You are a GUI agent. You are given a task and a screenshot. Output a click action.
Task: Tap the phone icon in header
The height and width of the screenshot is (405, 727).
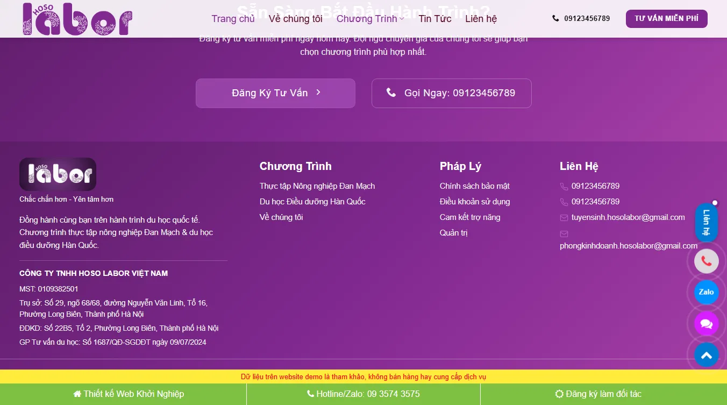tap(555, 18)
